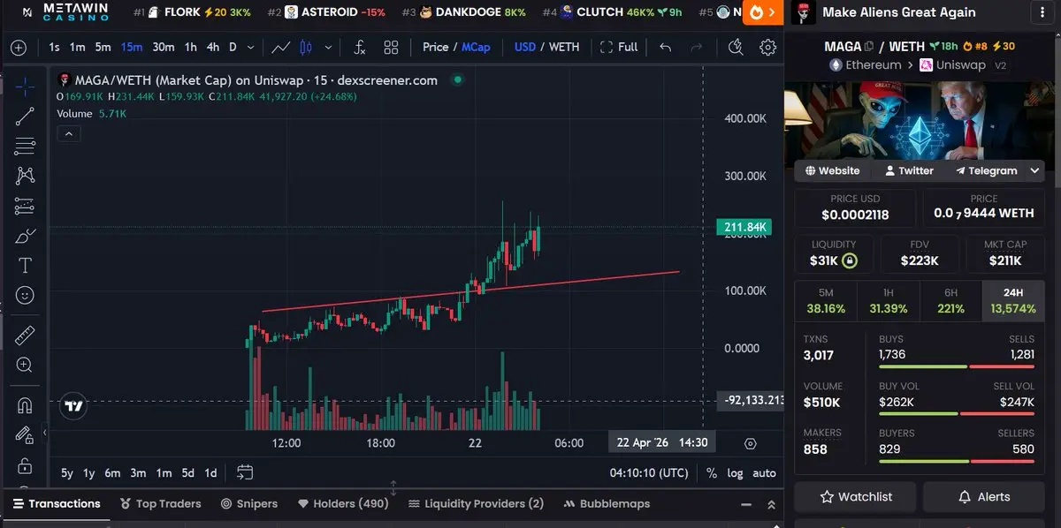Open the forecasting and measurement tools
Screen dimensions: 1061x528
[x=25, y=206]
